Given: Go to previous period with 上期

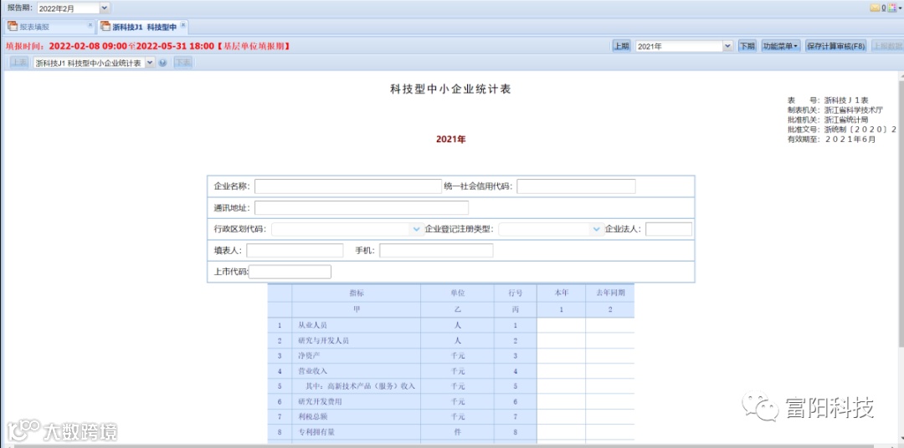Looking at the screenshot, I should (x=621, y=46).
